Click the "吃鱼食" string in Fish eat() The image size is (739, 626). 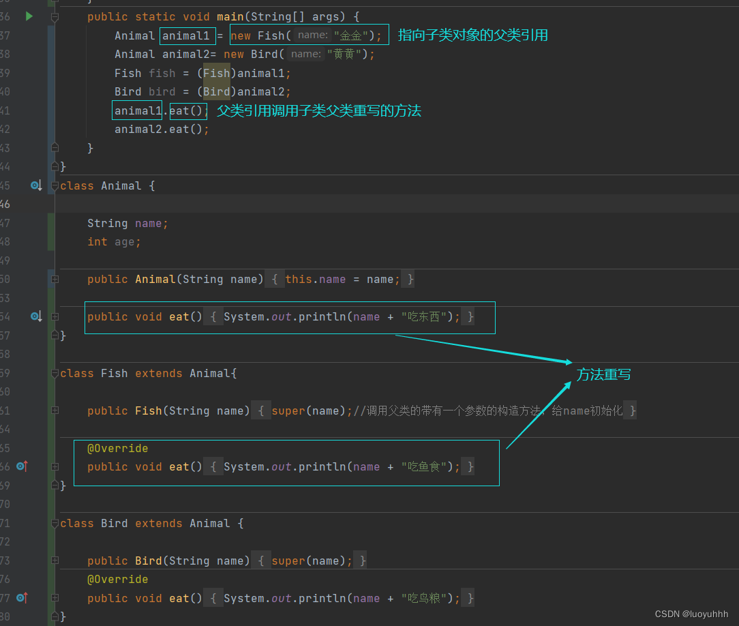[424, 466]
